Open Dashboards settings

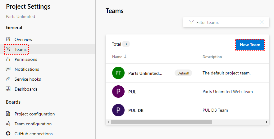tap(26, 89)
